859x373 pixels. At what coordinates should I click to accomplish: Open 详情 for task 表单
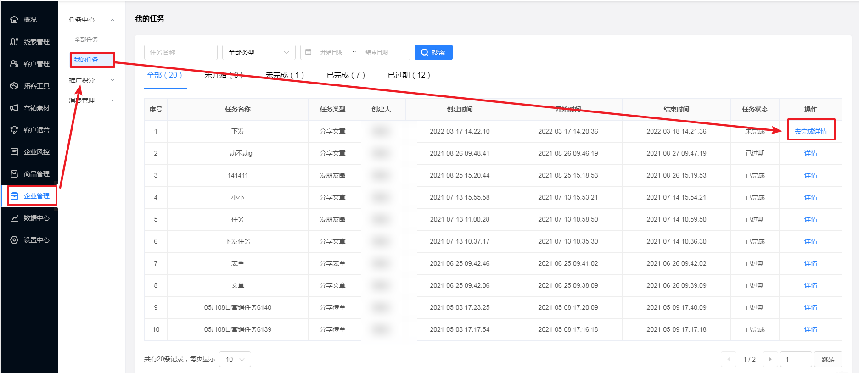811,263
